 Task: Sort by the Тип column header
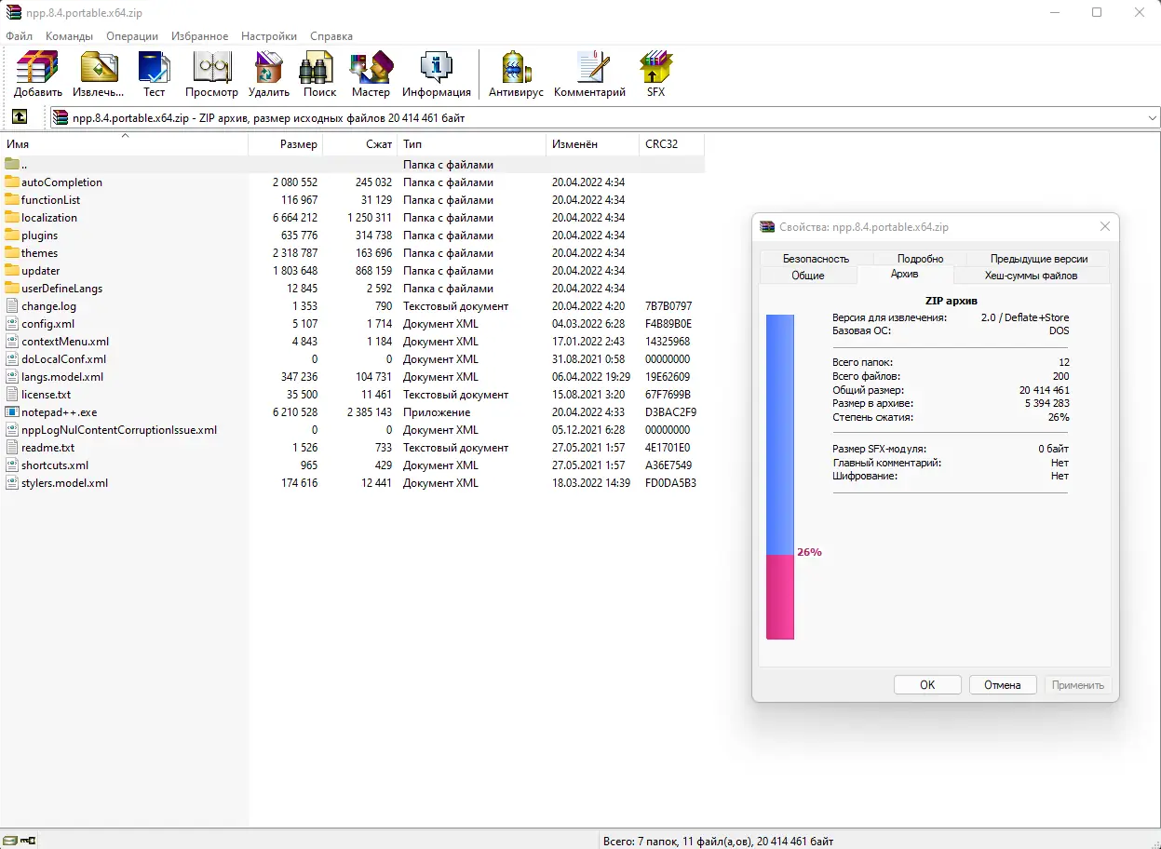coord(472,144)
